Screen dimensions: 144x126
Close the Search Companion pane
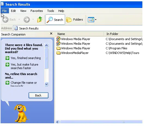(x=51, y=34)
